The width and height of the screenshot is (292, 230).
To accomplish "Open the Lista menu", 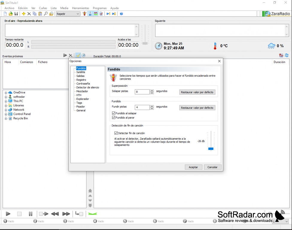I will pyautogui.click(x=54, y=8).
